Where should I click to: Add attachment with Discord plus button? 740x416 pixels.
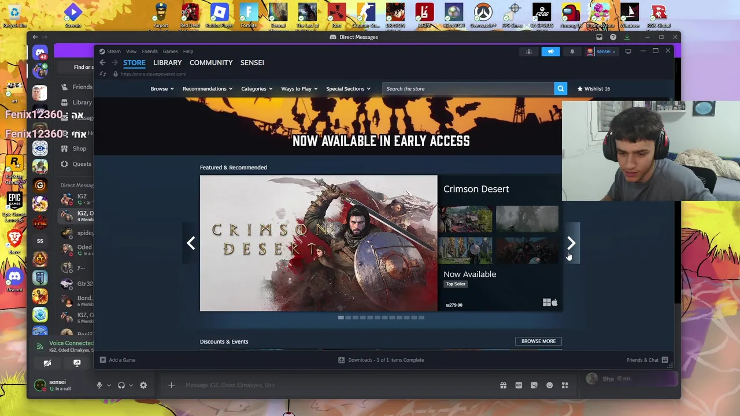(171, 385)
